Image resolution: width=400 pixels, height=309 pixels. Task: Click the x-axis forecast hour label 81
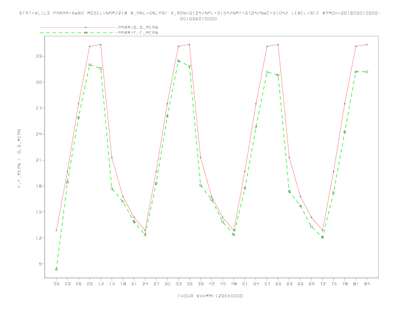356,284
